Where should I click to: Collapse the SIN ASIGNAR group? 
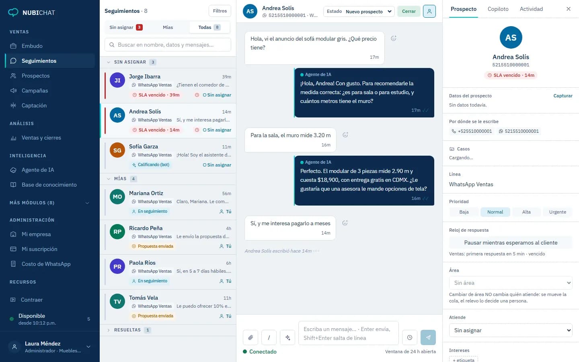point(168,62)
